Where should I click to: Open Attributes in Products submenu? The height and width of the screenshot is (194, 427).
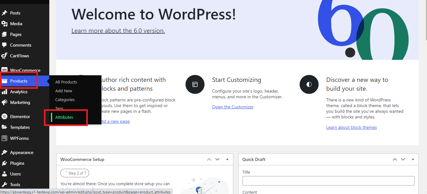tap(64, 117)
